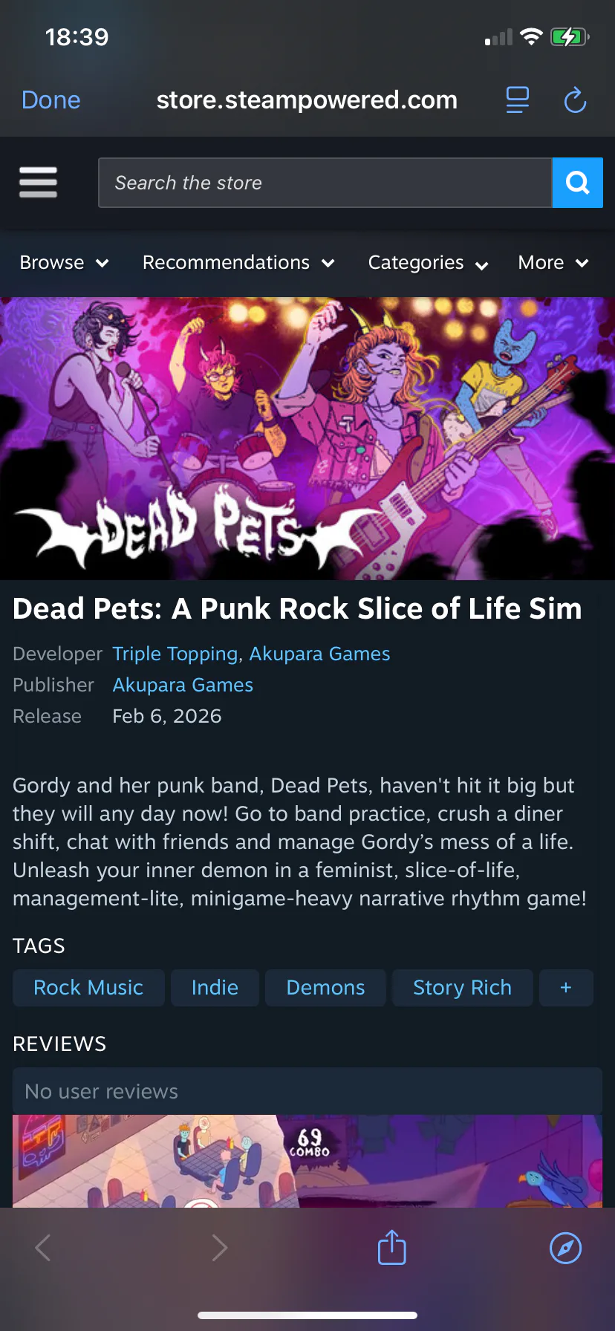Reload the page with the refresh icon
This screenshot has width=615, height=1331.
point(575,100)
